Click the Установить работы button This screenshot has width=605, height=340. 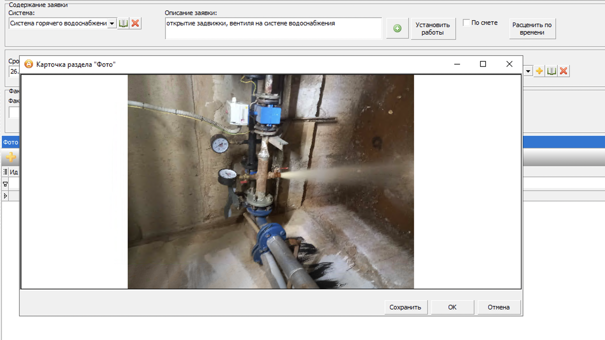point(433,28)
